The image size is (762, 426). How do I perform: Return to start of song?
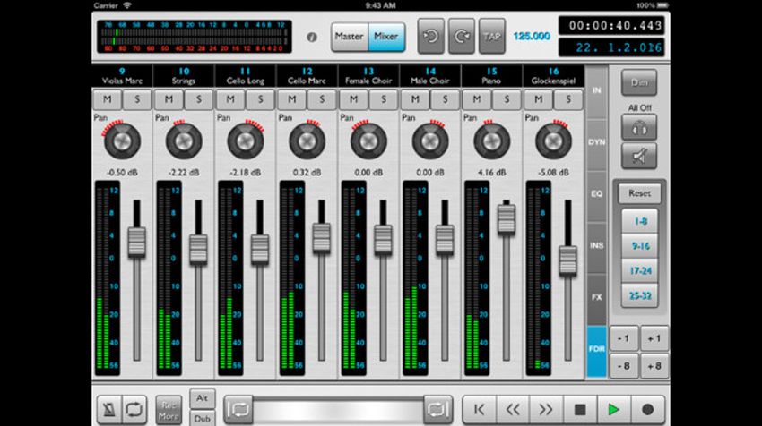(x=480, y=410)
